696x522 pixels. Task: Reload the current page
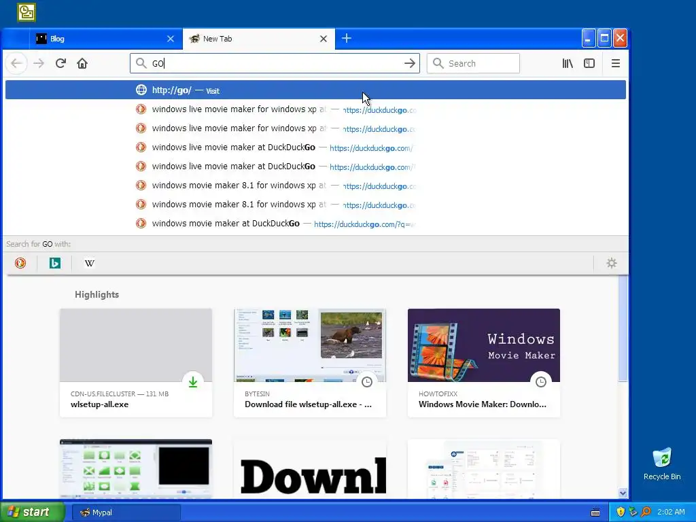[x=60, y=63]
